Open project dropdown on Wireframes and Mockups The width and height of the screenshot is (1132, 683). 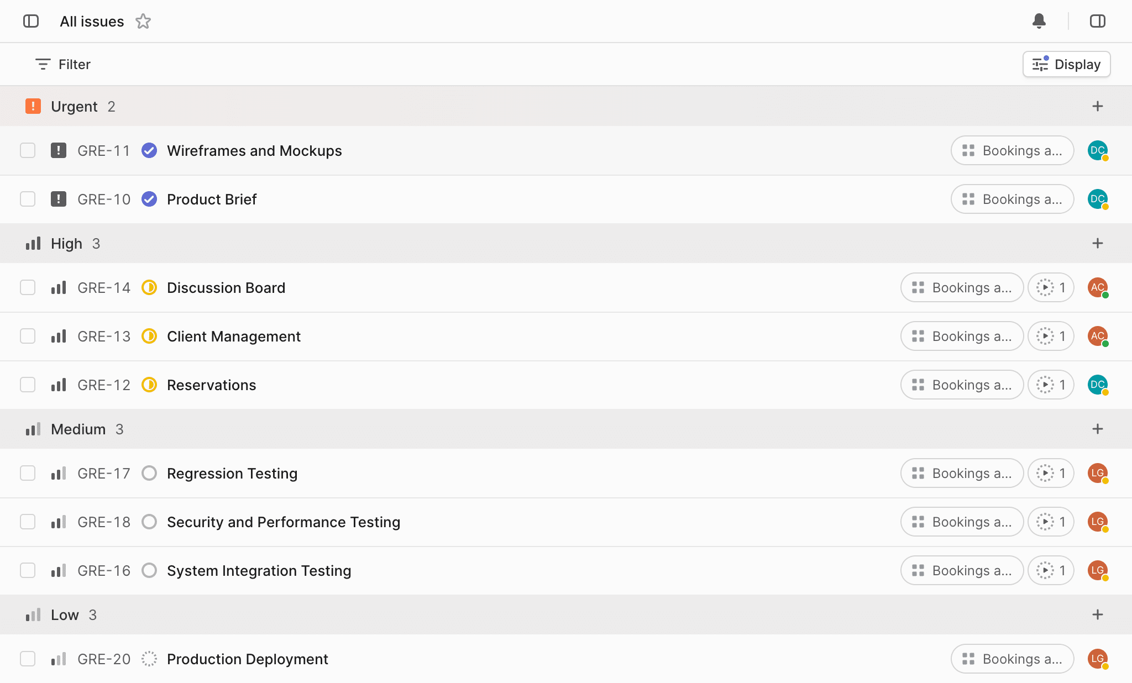pos(1012,150)
